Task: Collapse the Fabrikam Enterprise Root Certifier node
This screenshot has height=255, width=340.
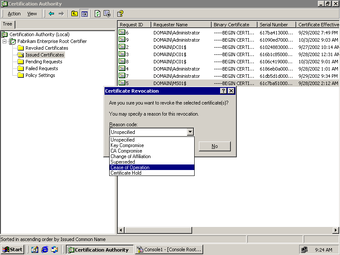Action: [4, 41]
